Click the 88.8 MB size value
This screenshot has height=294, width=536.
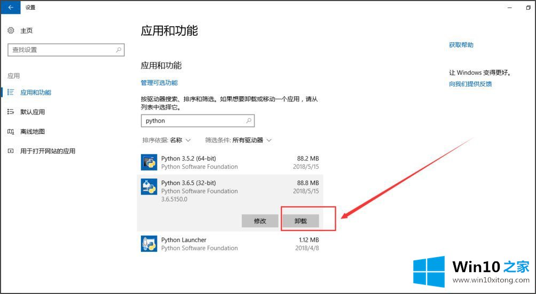[x=308, y=183]
